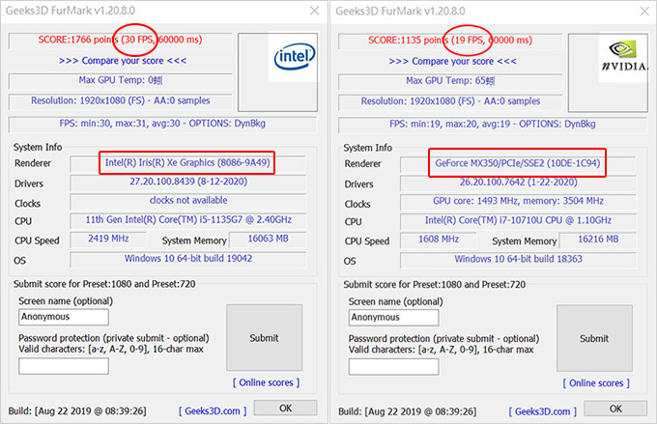Click driver version 27.20.100.8439 value

[188, 182]
